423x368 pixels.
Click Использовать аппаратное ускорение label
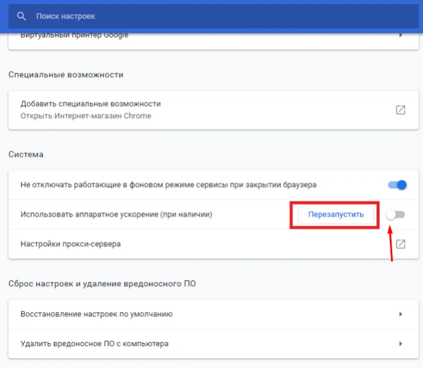(x=116, y=215)
